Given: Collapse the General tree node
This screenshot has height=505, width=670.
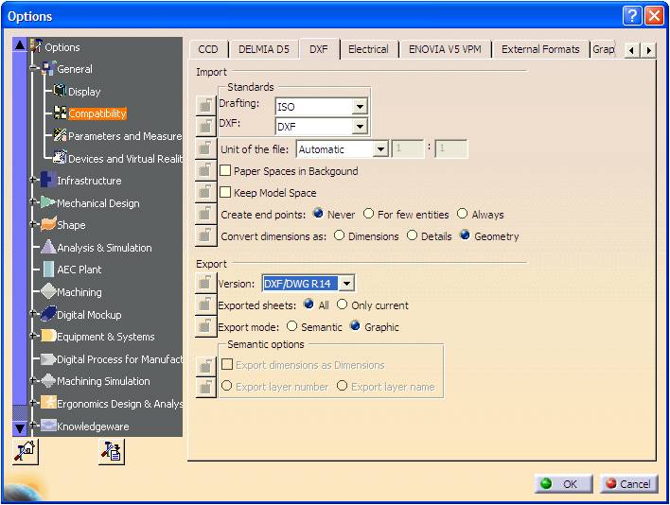Looking at the screenshot, I should click(33, 68).
